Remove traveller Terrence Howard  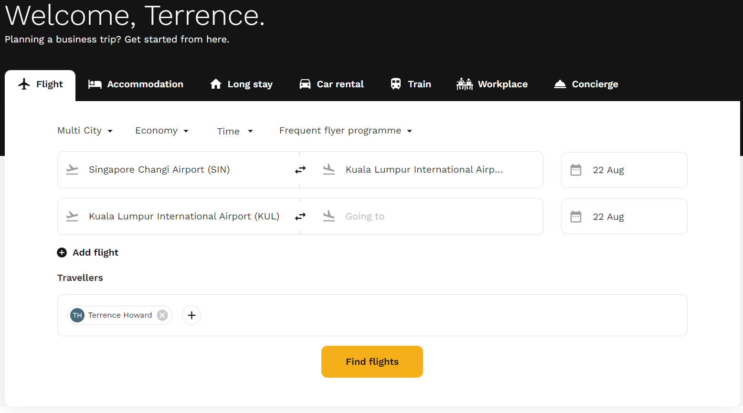click(162, 315)
